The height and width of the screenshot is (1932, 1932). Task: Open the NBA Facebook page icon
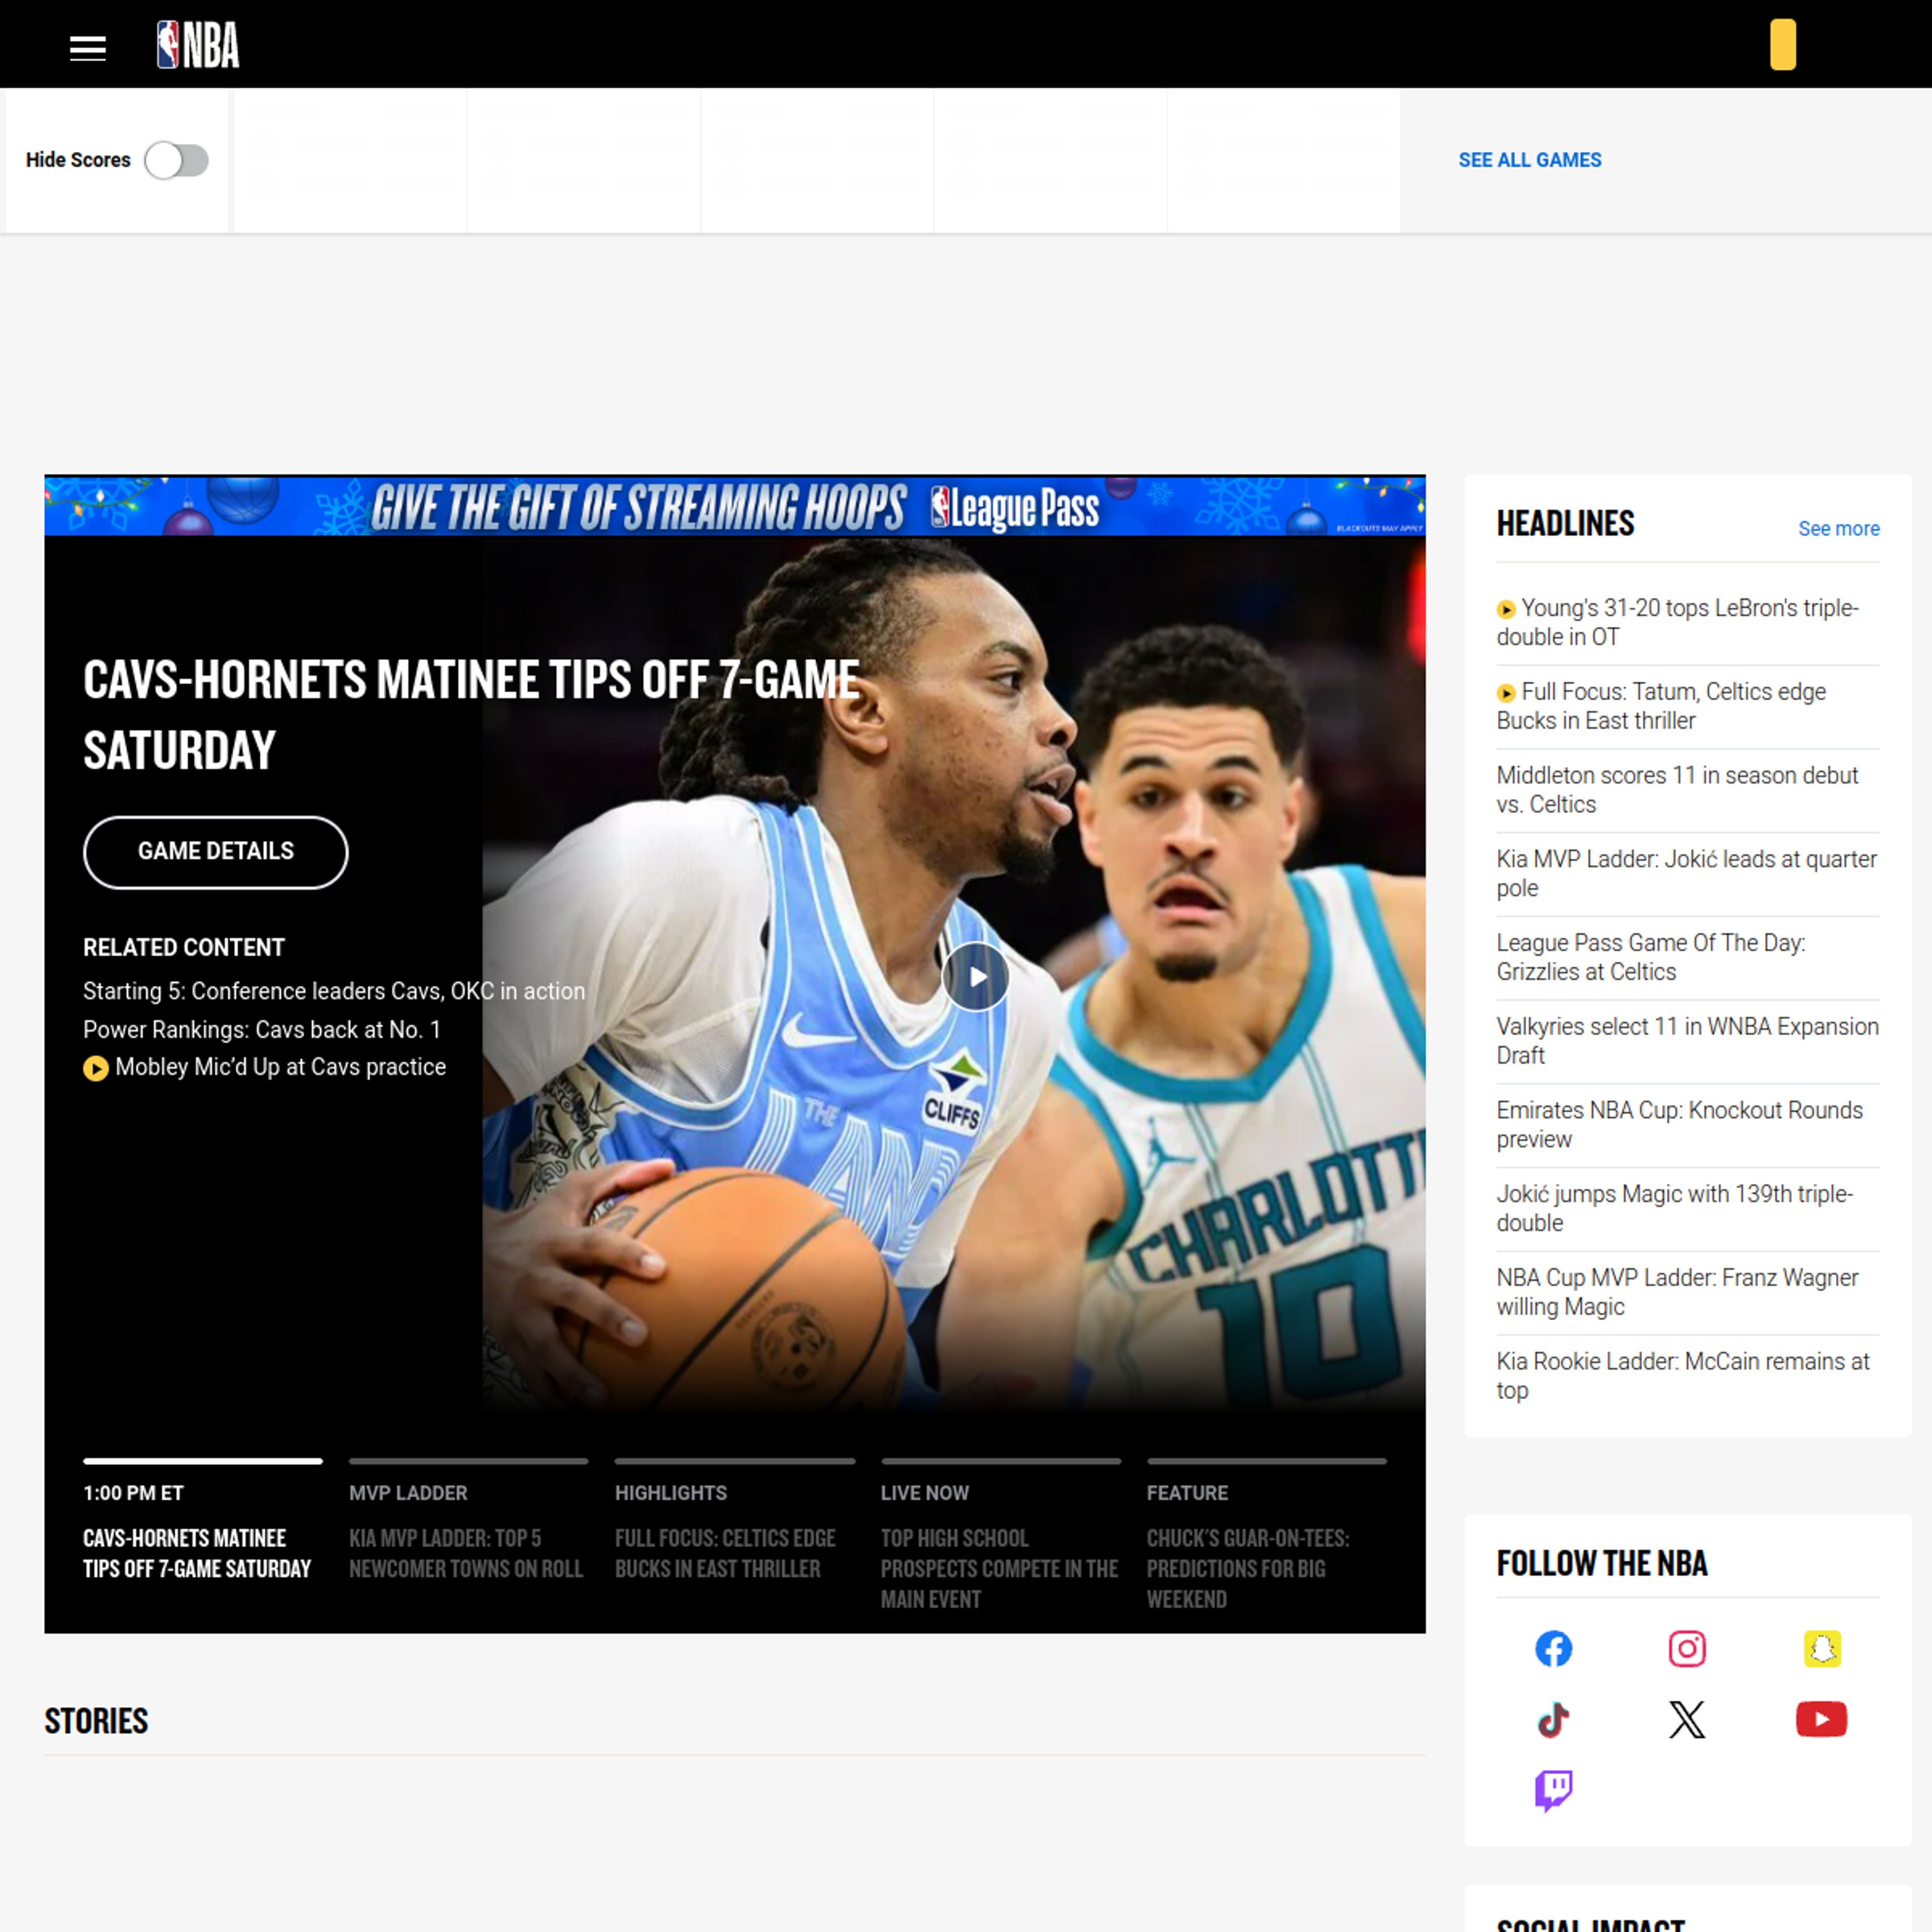pos(1553,1648)
